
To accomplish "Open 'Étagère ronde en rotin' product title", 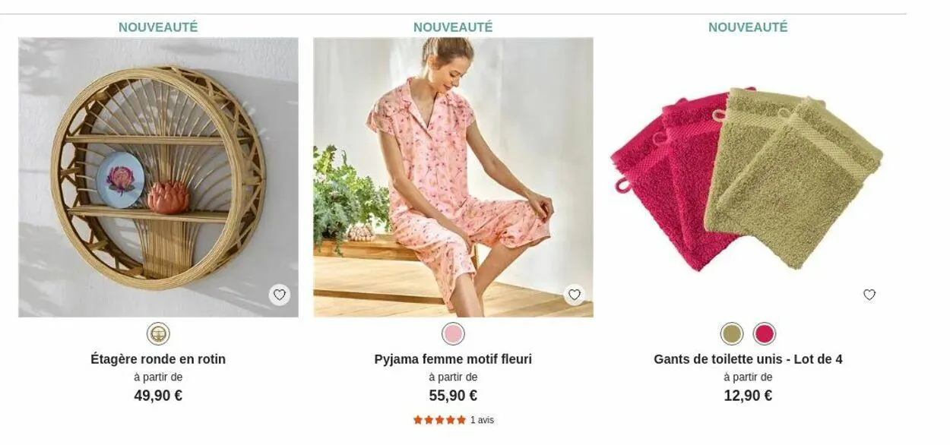I will tap(158, 359).
